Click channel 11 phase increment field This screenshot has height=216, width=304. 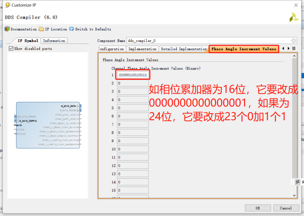(x=133, y=157)
